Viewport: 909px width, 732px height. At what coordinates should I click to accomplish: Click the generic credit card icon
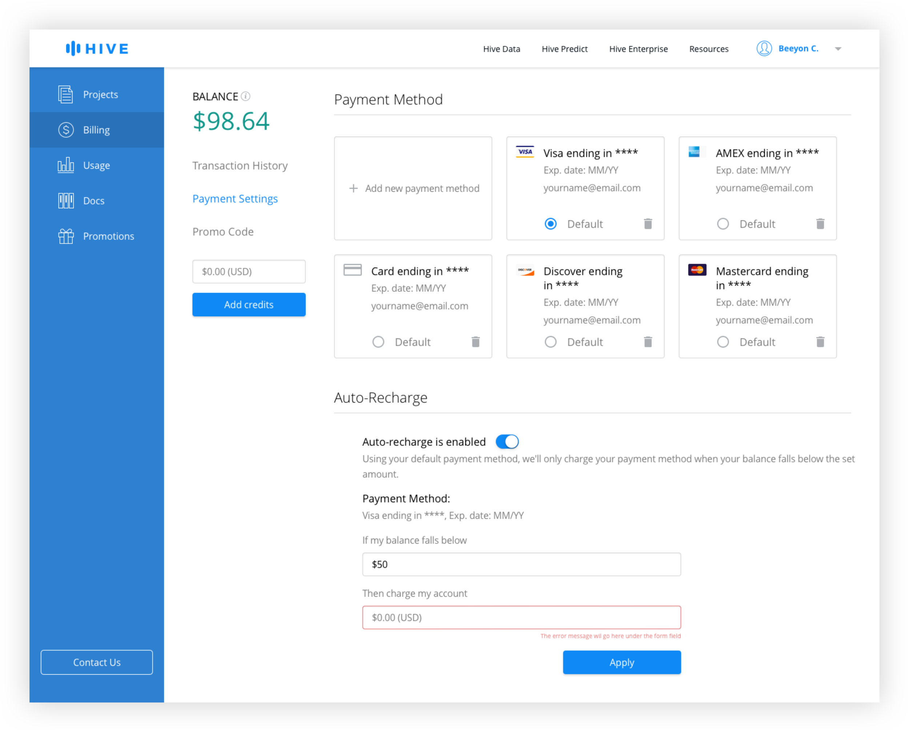(352, 269)
